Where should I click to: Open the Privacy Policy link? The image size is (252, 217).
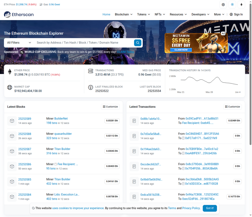coord(191,208)
